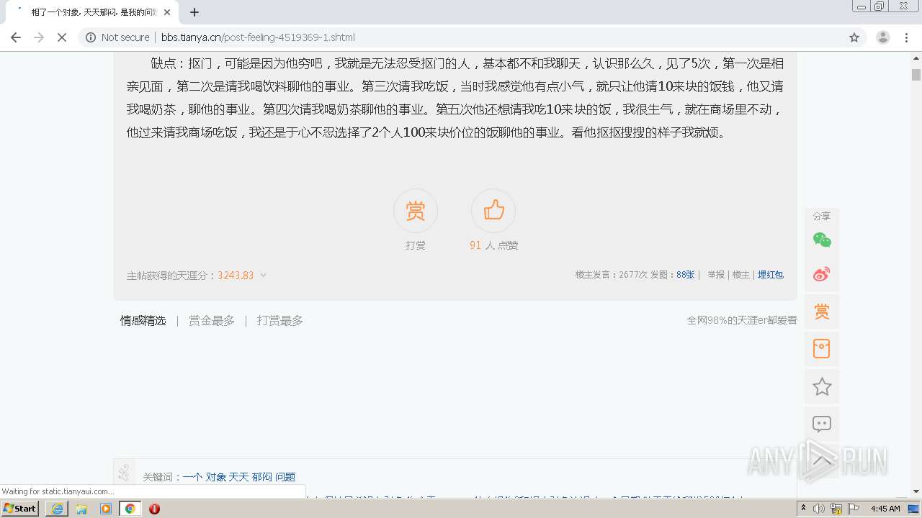The height and width of the screenshot is (518, 922).
Task: Open the comment bubble sidebar icon
Action: coord(822,424)
